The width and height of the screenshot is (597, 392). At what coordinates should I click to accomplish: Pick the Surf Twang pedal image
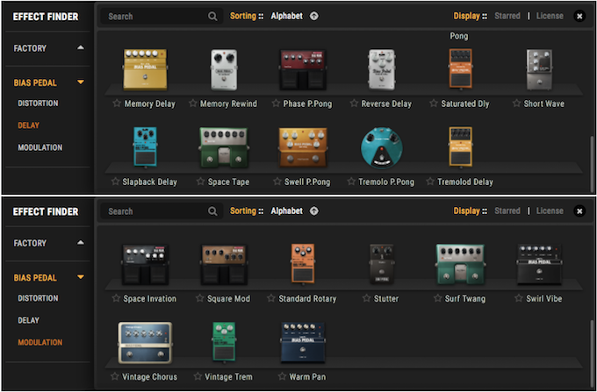tap(460, 265)
